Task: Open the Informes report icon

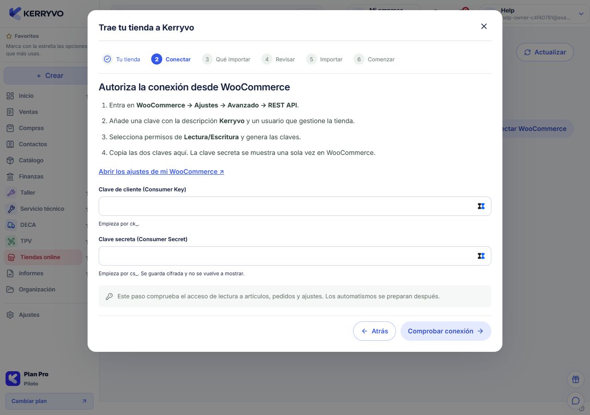Action: pos(10,273)
